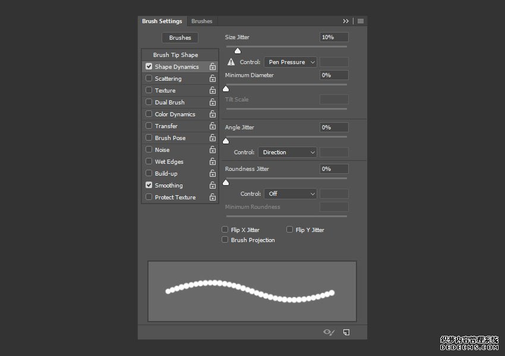505x356 pixels.
Task: Click the brush stroke preview thumbnail
Action: tap(252, 291)
